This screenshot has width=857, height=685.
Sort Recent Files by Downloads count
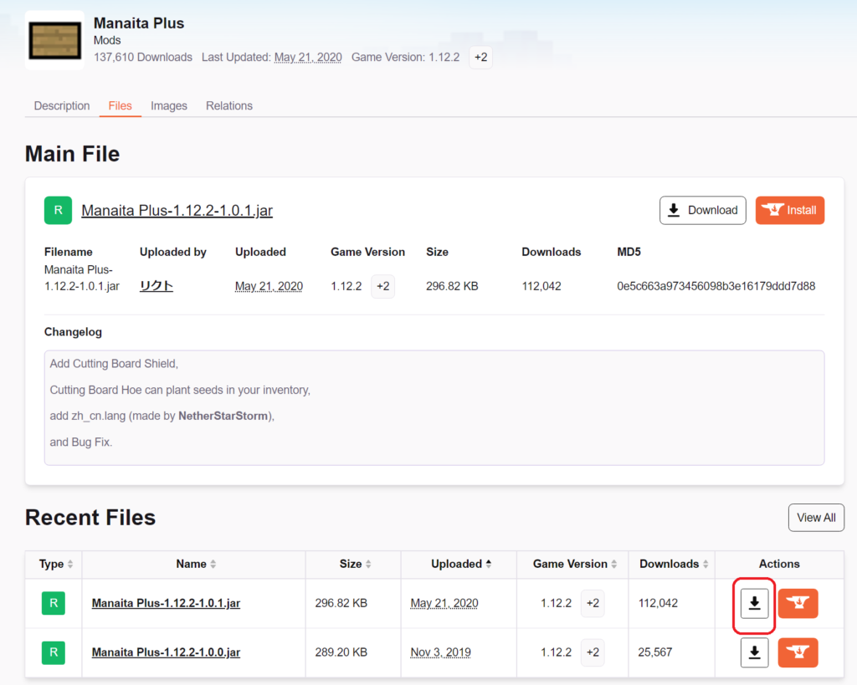point(674,564)
